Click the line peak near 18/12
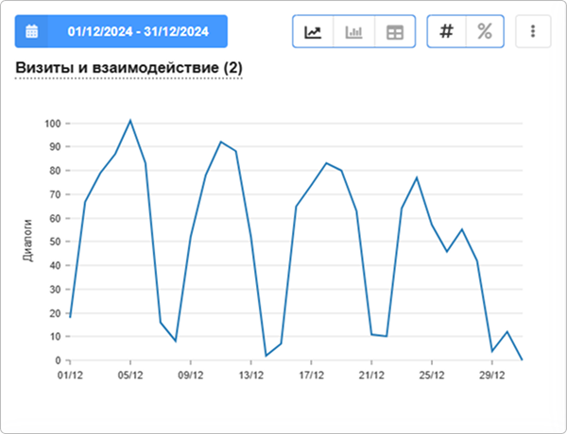Image resolution: width=567 pixels, height=434 pixels. 326,163
